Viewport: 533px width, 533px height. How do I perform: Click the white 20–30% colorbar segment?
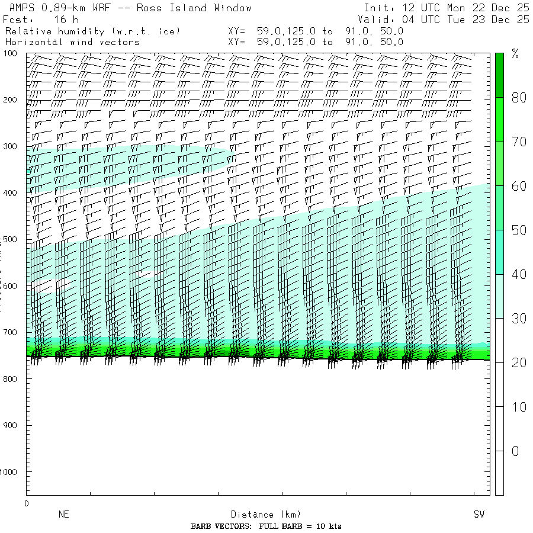(499, 341)
